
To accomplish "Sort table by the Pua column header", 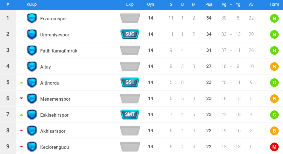I will (x=209, y=5).
